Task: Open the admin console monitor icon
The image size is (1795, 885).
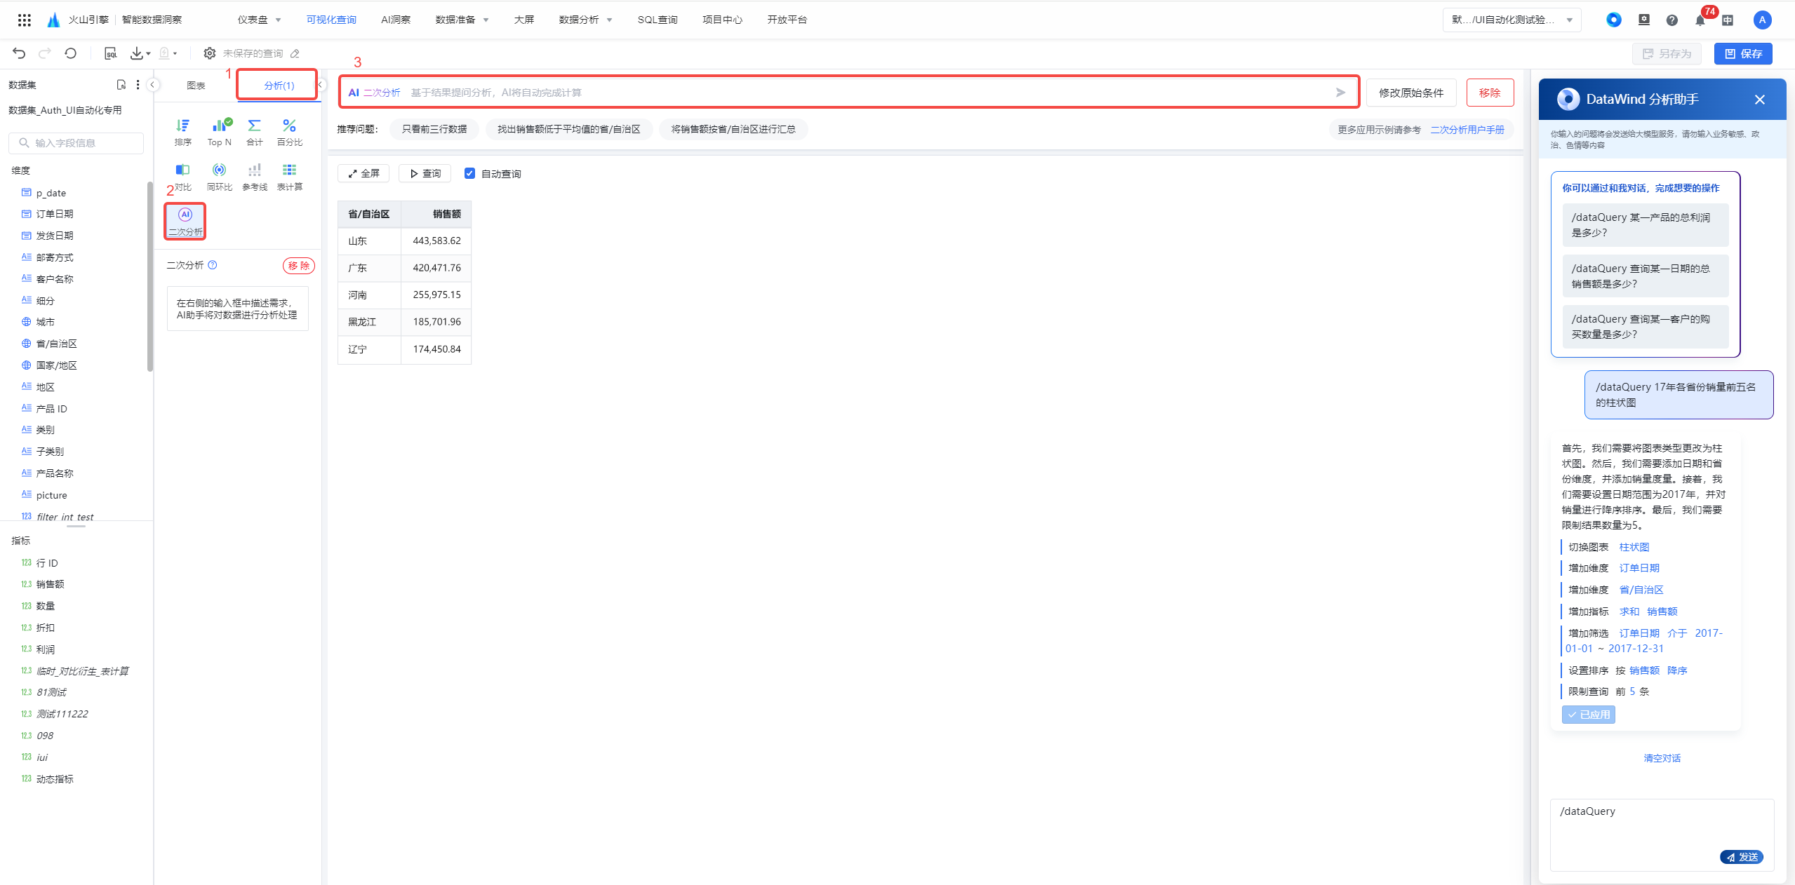Action: [1644, 20]
